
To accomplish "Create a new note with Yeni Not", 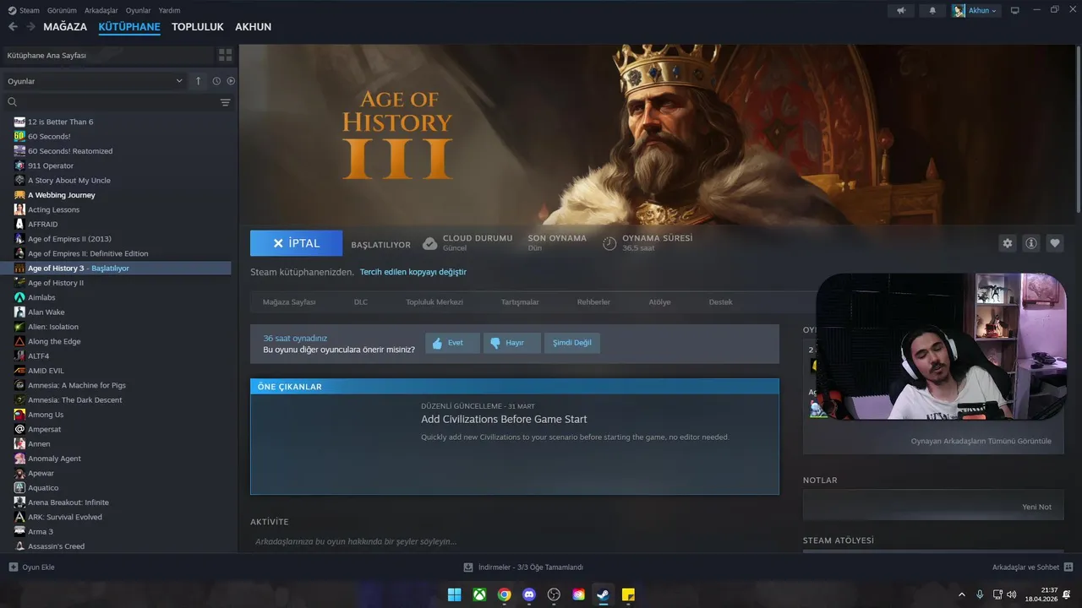I will coord(1036,507).
